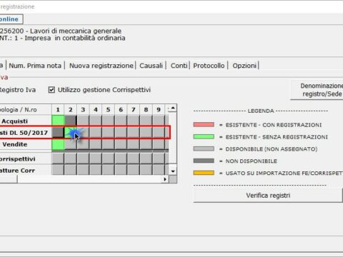The height and width of the screenshot is (257, 343).
Task: Toggle Utilizzo gestione Corrispettivi checkbox
Action: [51, 90]
